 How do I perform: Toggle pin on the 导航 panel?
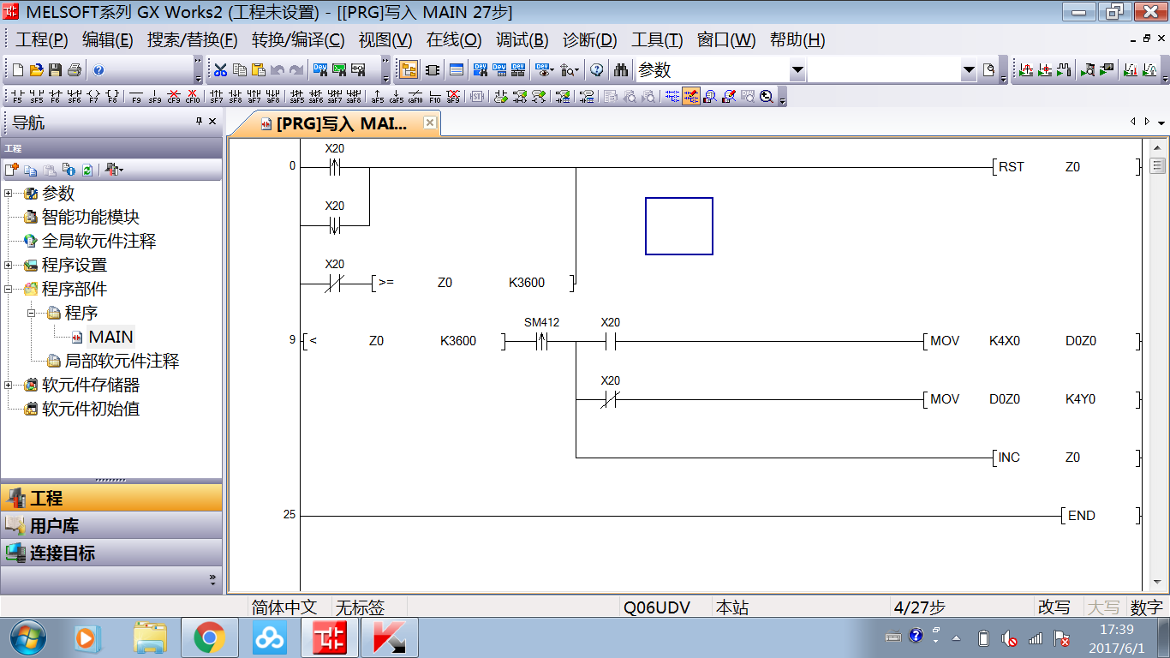(x=199, y=122)
